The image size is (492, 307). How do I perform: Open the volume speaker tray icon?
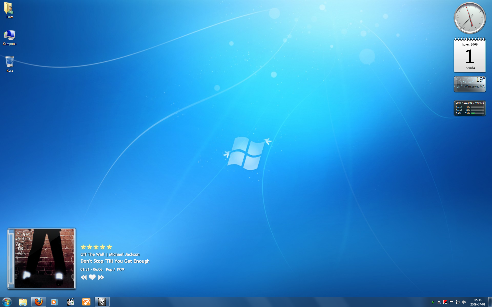tap(464, 302)
